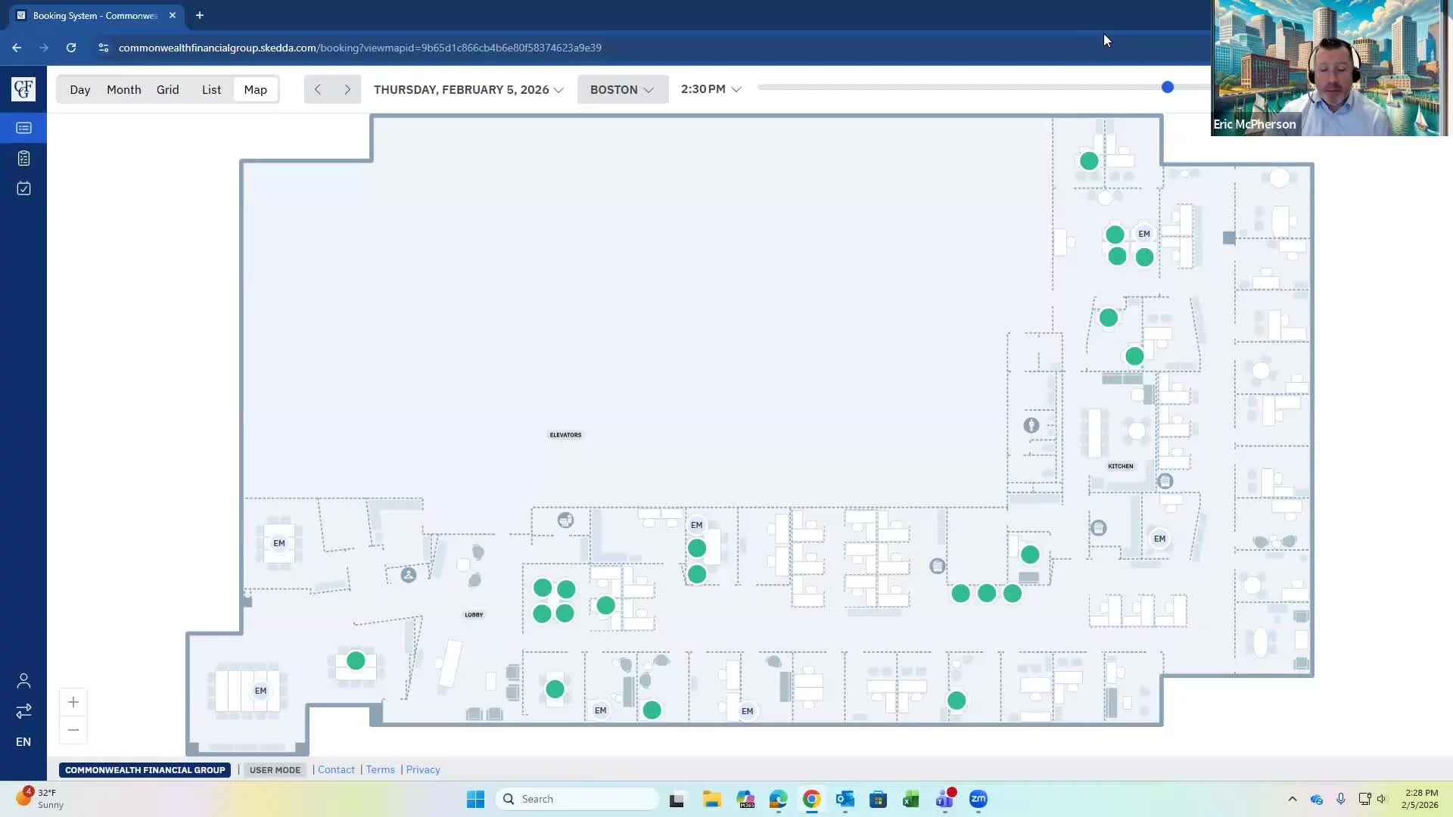
Task: Switch to the List view tab
Action: tap(211, 89)
